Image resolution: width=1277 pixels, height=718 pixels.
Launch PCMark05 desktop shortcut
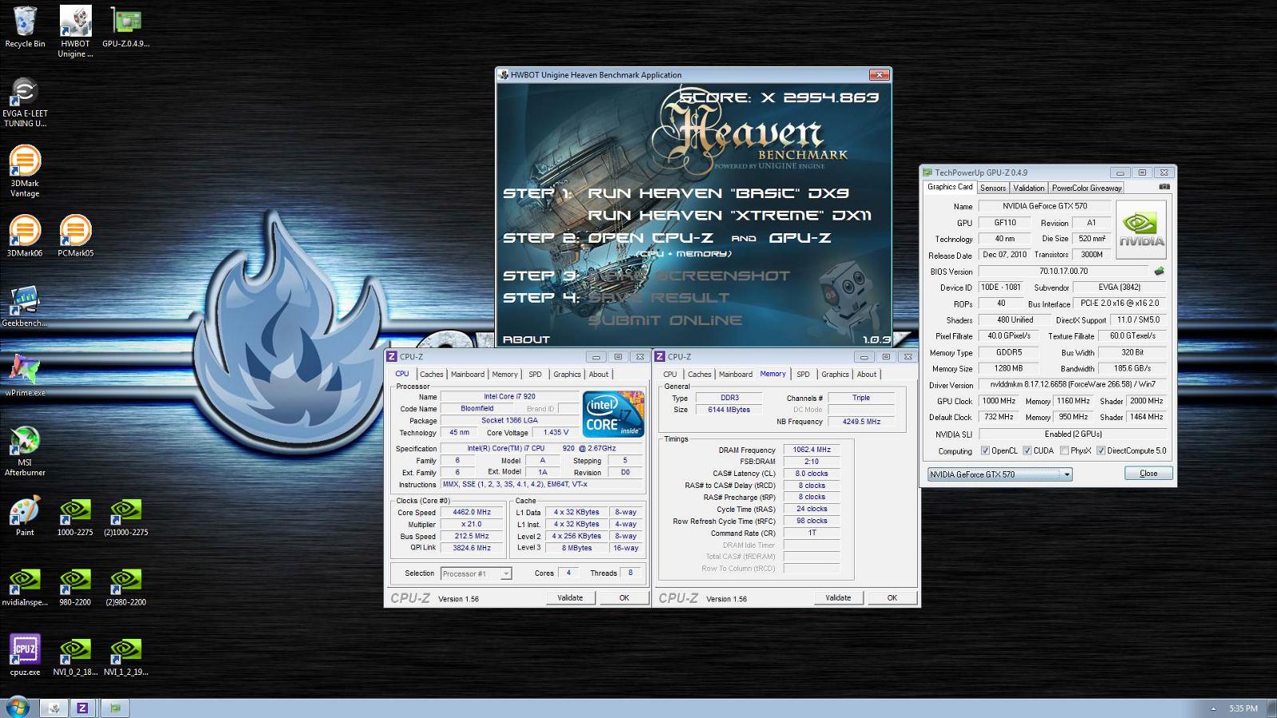75,236
